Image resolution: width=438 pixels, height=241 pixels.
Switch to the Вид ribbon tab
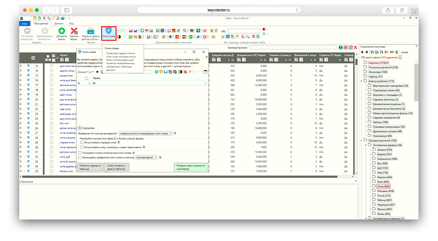click(x=71, y=24)
